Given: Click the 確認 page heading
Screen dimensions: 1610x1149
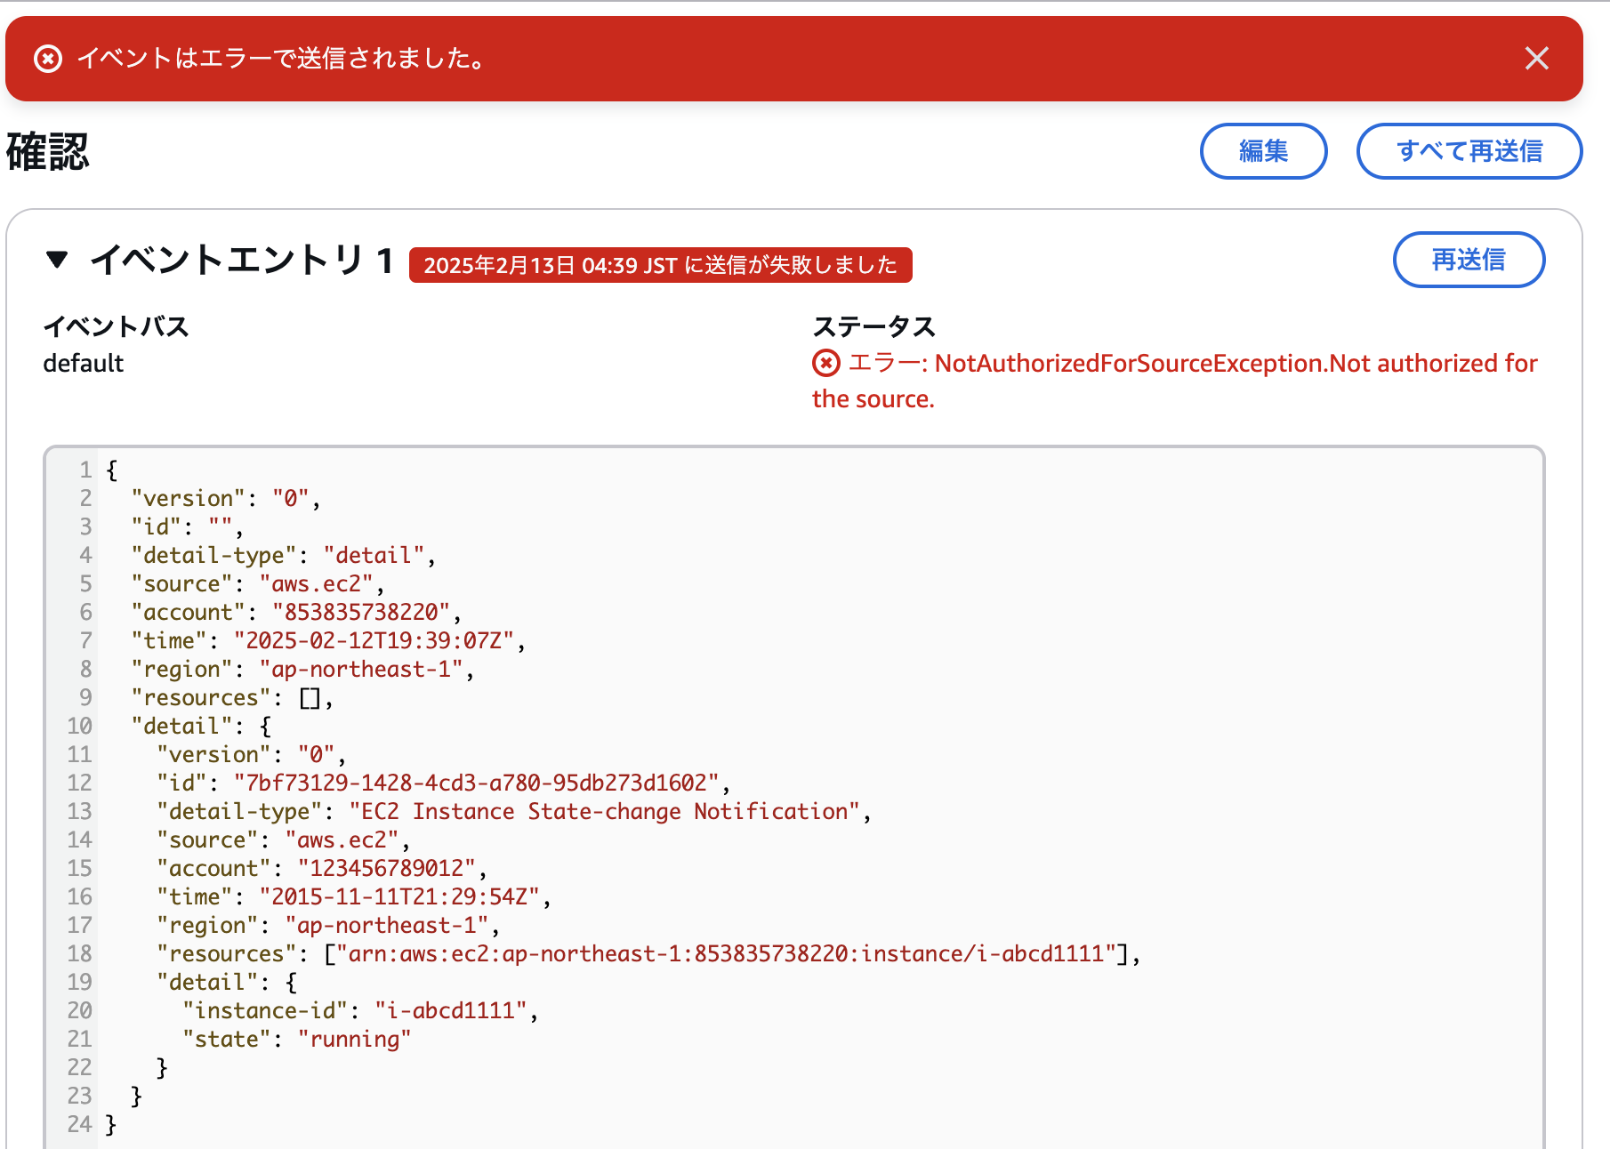Looking at the screenshot, I should coord(48,151).
